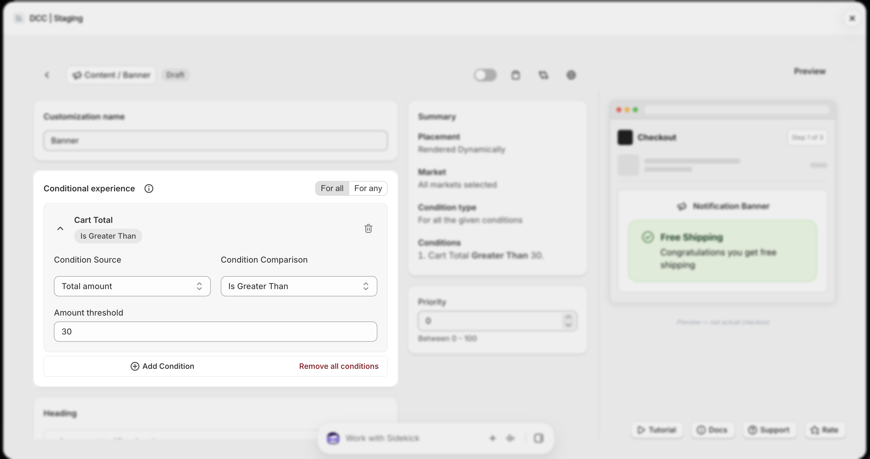The image size is (870, 459).
Task: Click the Cart Total condition title
Action: [93, 220]
